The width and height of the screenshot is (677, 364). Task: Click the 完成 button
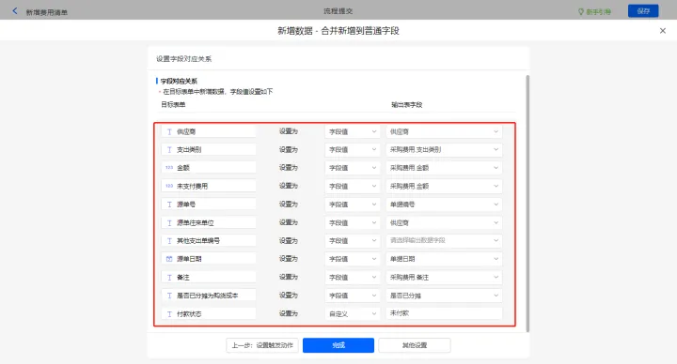[338, 345]
